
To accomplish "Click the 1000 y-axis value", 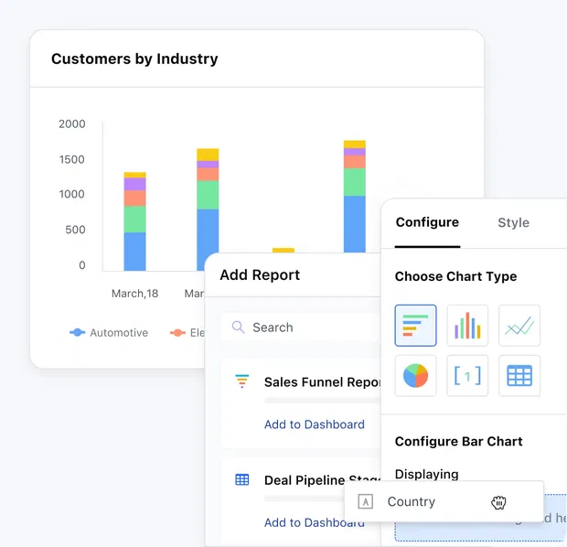I will [x=71, y=194].
